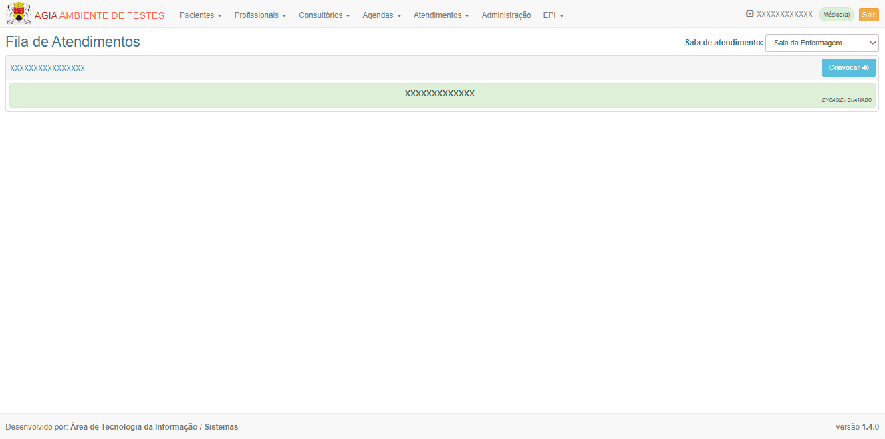Call the patient with the Convocar button
Image resolution: width=885 pixels, height=439 pixels.
[848, 67]
